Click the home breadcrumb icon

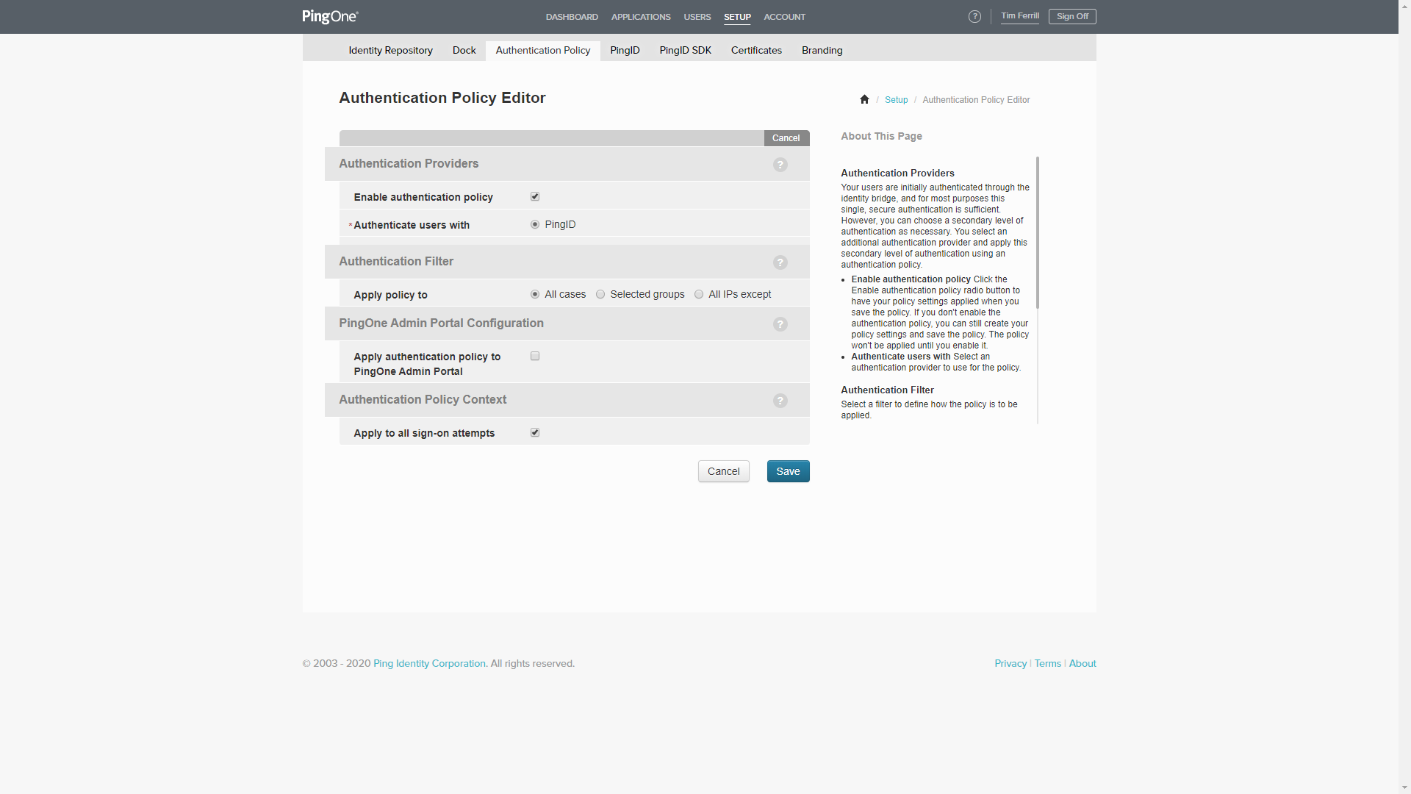click(864, 99)
